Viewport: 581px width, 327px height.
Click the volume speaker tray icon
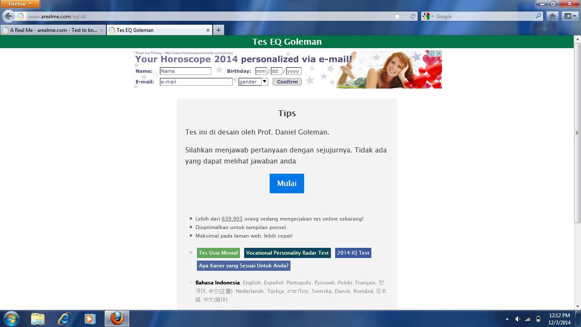pos(518,319)
